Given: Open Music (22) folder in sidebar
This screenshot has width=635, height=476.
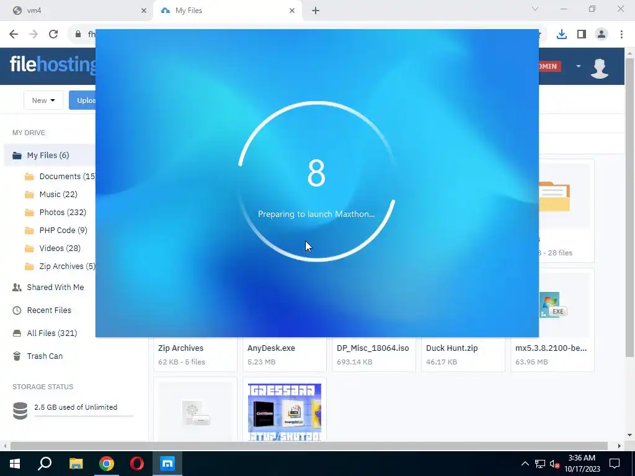Looking at the screenshot, I should click(x=58, y=194).
